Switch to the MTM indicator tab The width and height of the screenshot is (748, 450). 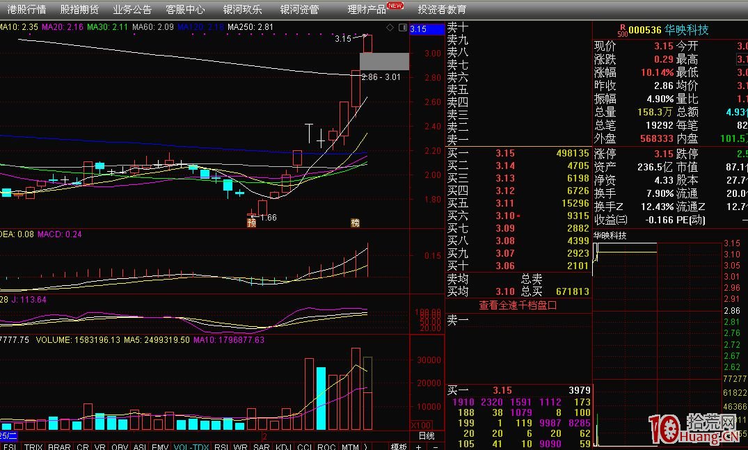click(x=350, y=447)
